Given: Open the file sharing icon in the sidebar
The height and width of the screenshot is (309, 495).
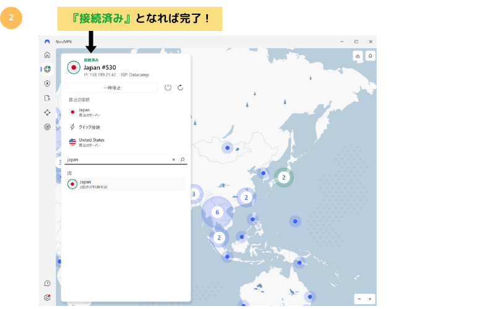Looking at the screenshot, I should pos(47,98).
